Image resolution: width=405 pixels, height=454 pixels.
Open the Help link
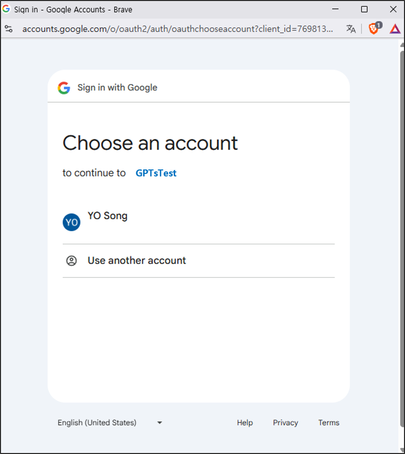(x=245, y=423)
